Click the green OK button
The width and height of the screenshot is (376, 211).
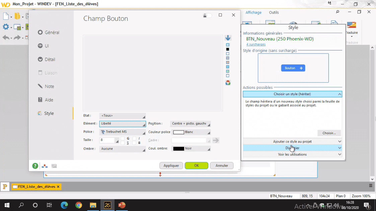point(197,166)
